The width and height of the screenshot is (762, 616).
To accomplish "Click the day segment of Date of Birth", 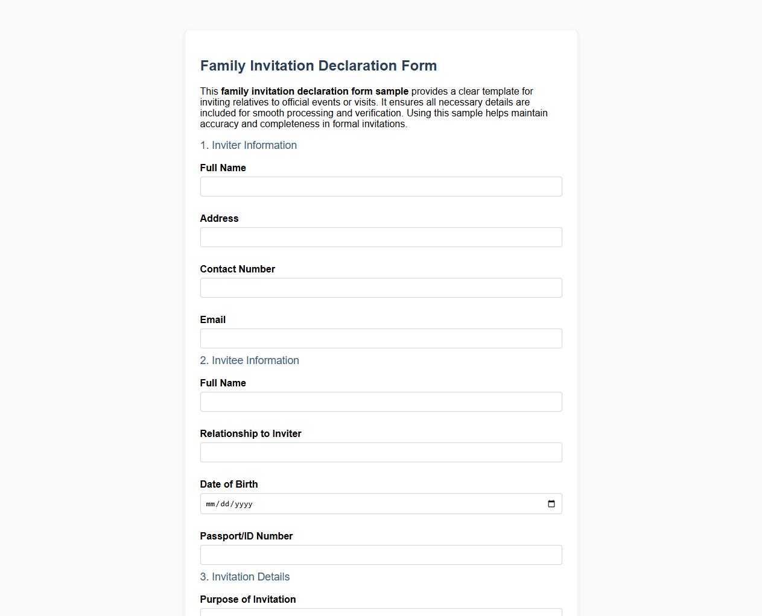I will [224, 504].
